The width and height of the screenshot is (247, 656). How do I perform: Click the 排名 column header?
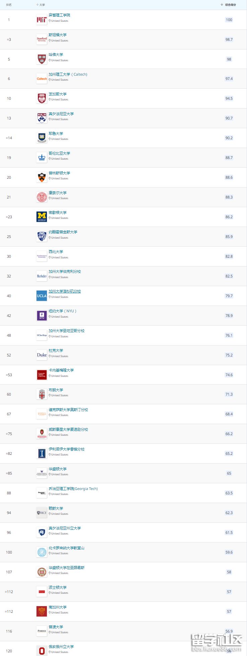tap(9, 5)
